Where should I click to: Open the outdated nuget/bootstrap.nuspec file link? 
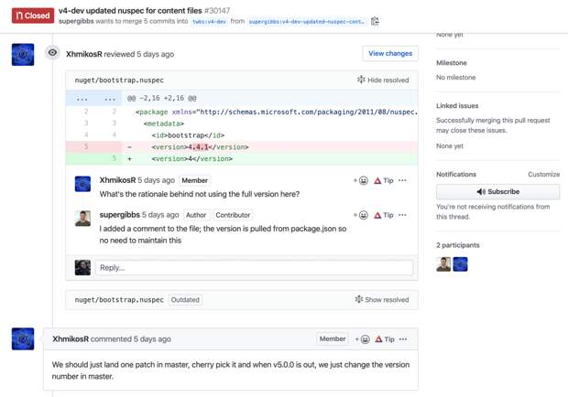pyautogui.click(x=119, y=300)
